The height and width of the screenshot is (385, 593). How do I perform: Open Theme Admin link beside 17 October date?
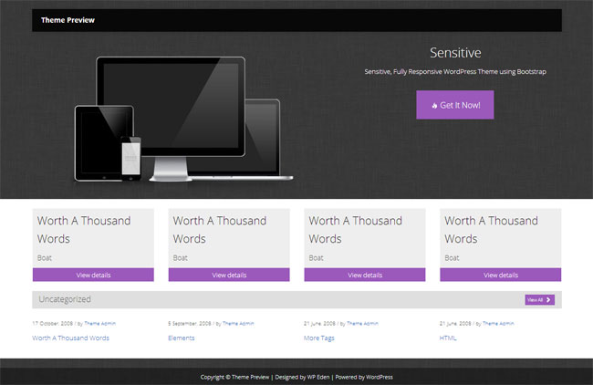pyautogui.click(x=99, y=323)
